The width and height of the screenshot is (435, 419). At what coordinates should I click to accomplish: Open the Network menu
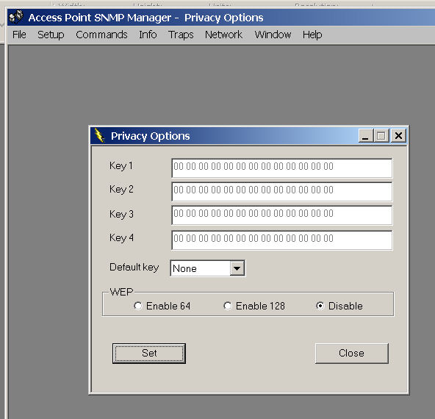[223, 35]
